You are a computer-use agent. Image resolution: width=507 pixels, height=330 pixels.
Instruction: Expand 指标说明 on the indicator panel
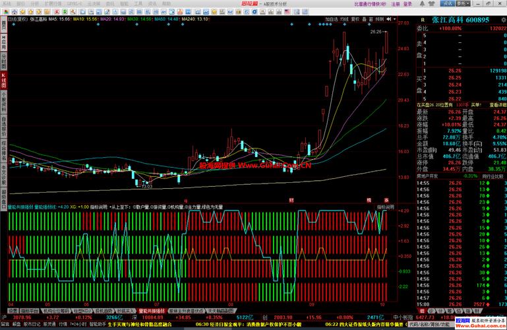click(x=386, y=207)
